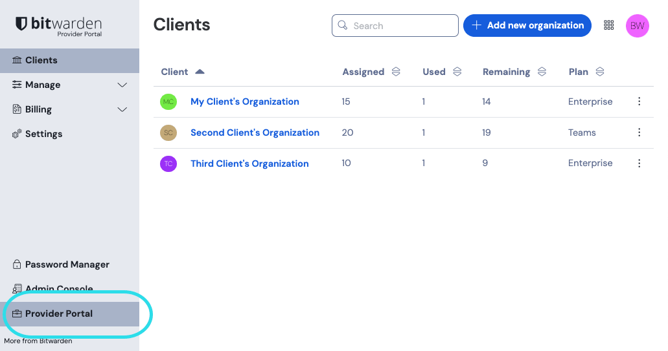
Task: Click the search field
Action: (x=395, y=25)
